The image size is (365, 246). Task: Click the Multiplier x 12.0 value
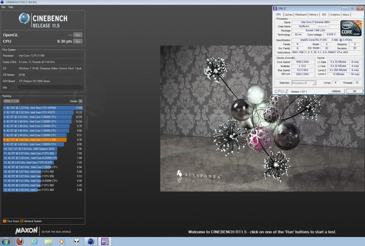[x=302, y=66]
